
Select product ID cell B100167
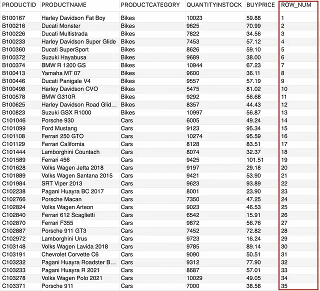click(x=13, y=18)
